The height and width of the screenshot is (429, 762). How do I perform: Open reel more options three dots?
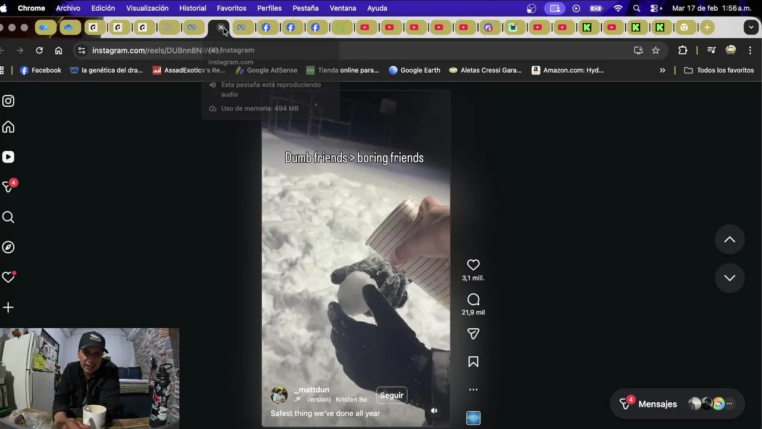pos(473,390)
